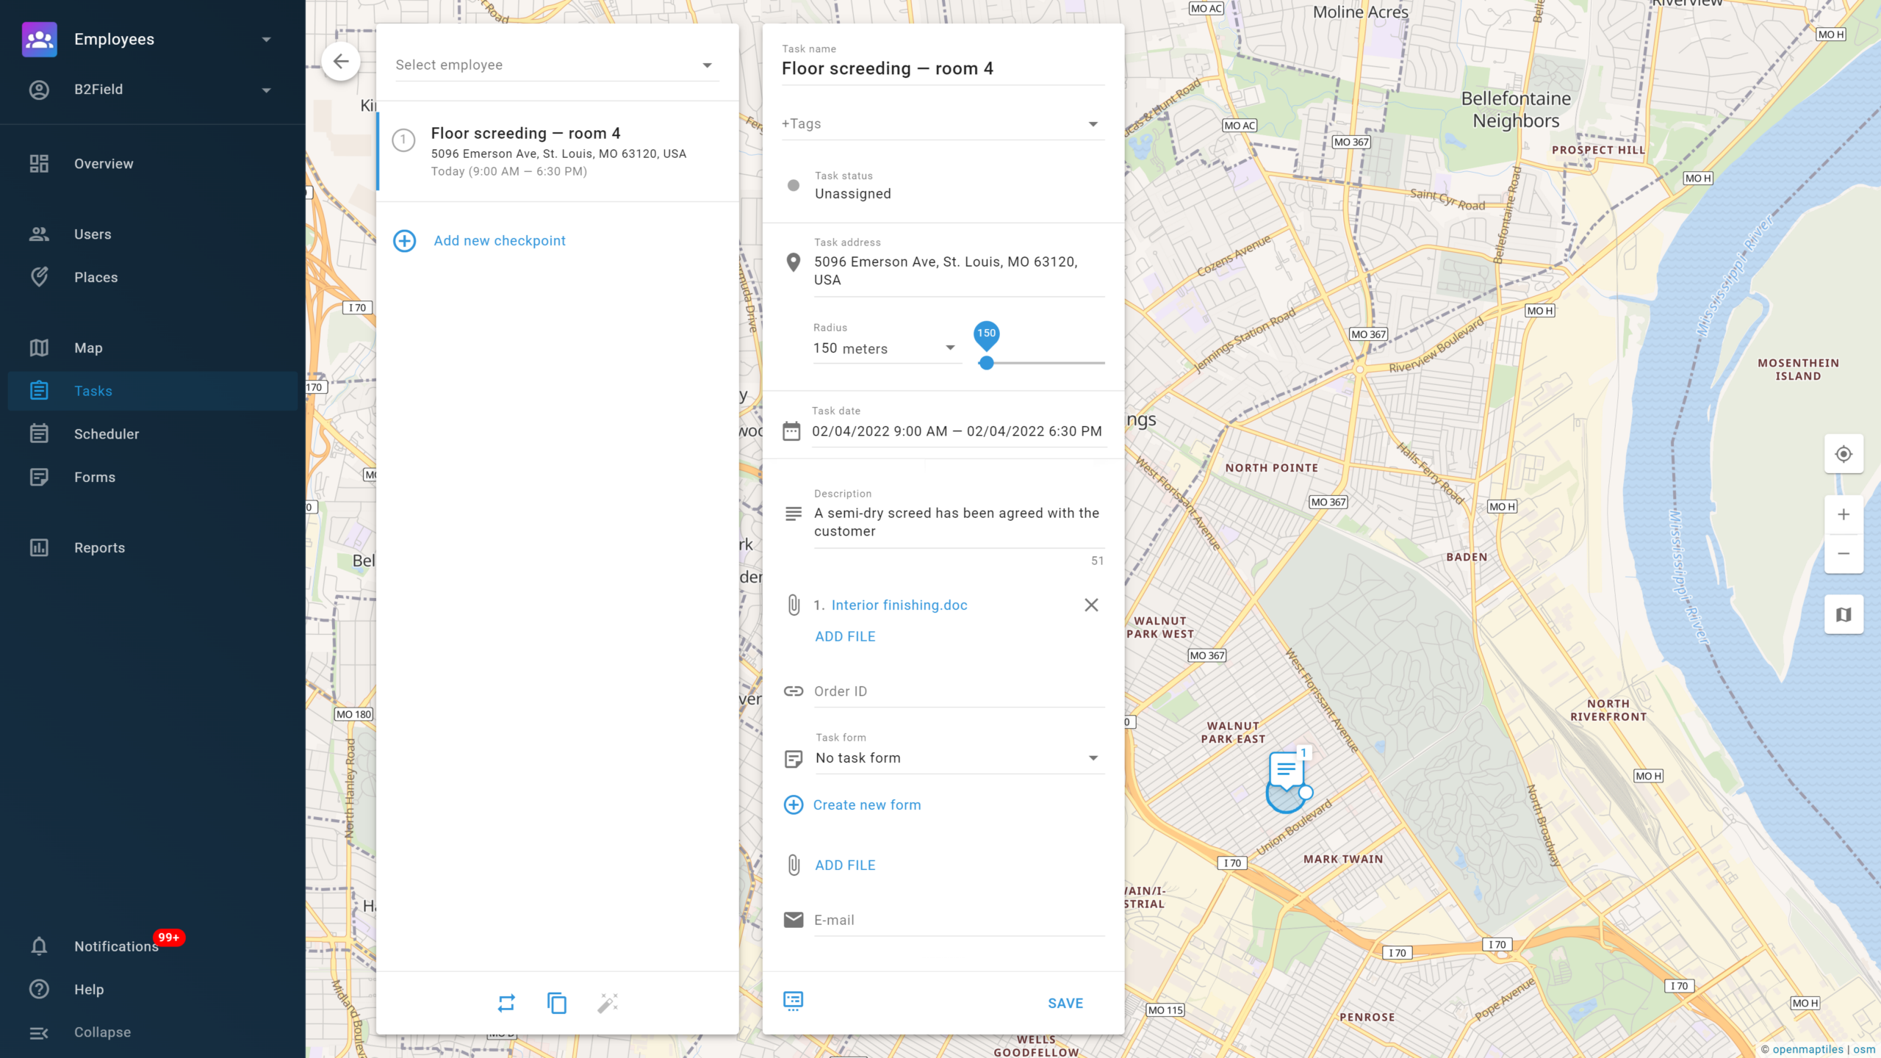Click the edit/wrench icon at bottom toolbar
The height and width of the screenshot is (1058, 1881).
click(608, 1004)
